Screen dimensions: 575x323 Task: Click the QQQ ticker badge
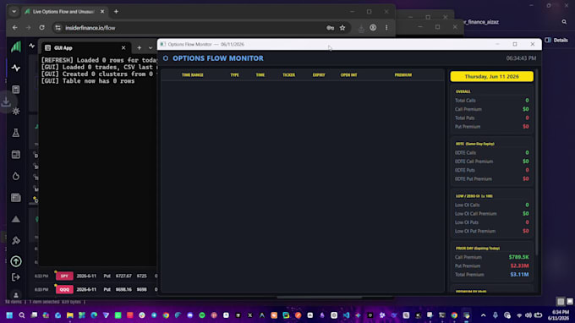64,290
